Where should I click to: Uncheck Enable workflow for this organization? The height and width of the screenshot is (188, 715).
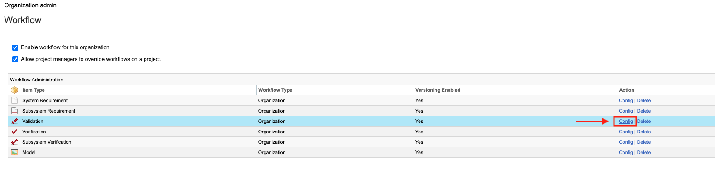tap(15, 47)
